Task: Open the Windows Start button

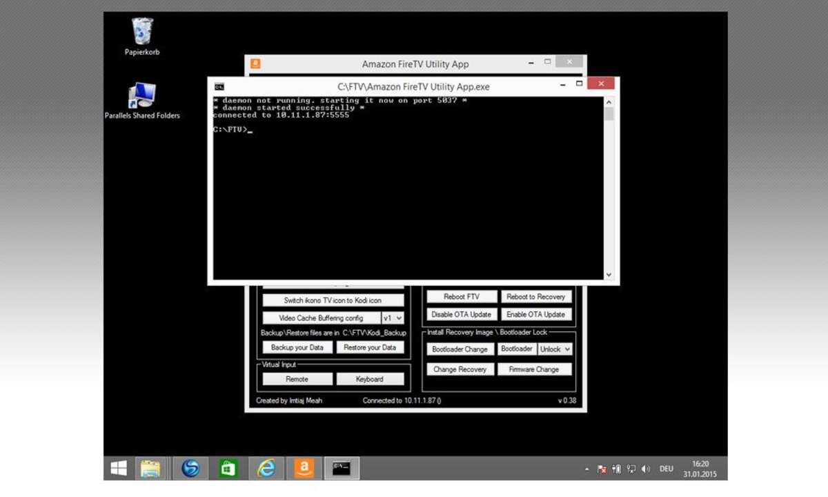Action: (119, 469)
